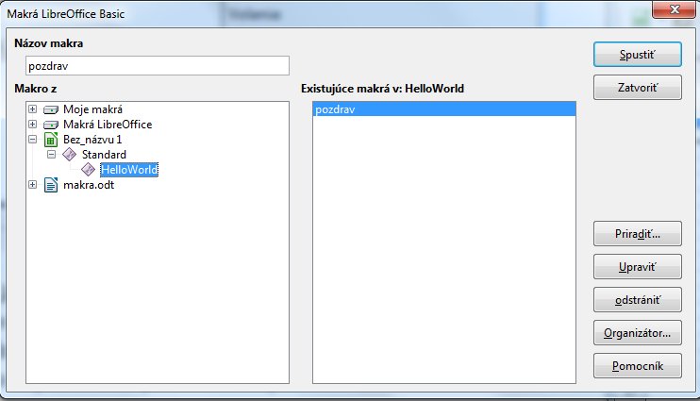Screen dimensions: 700x401
Task: Select the Standard library label
Action: coord(104,155)
